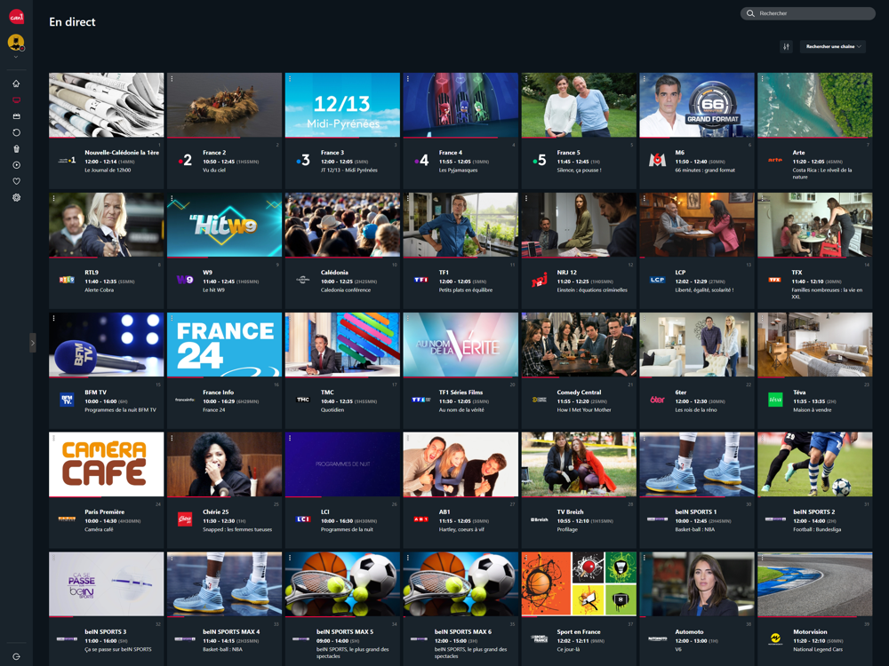
Task: Open three-dot menu on W9 thumbnail
Action: point(172,199)
